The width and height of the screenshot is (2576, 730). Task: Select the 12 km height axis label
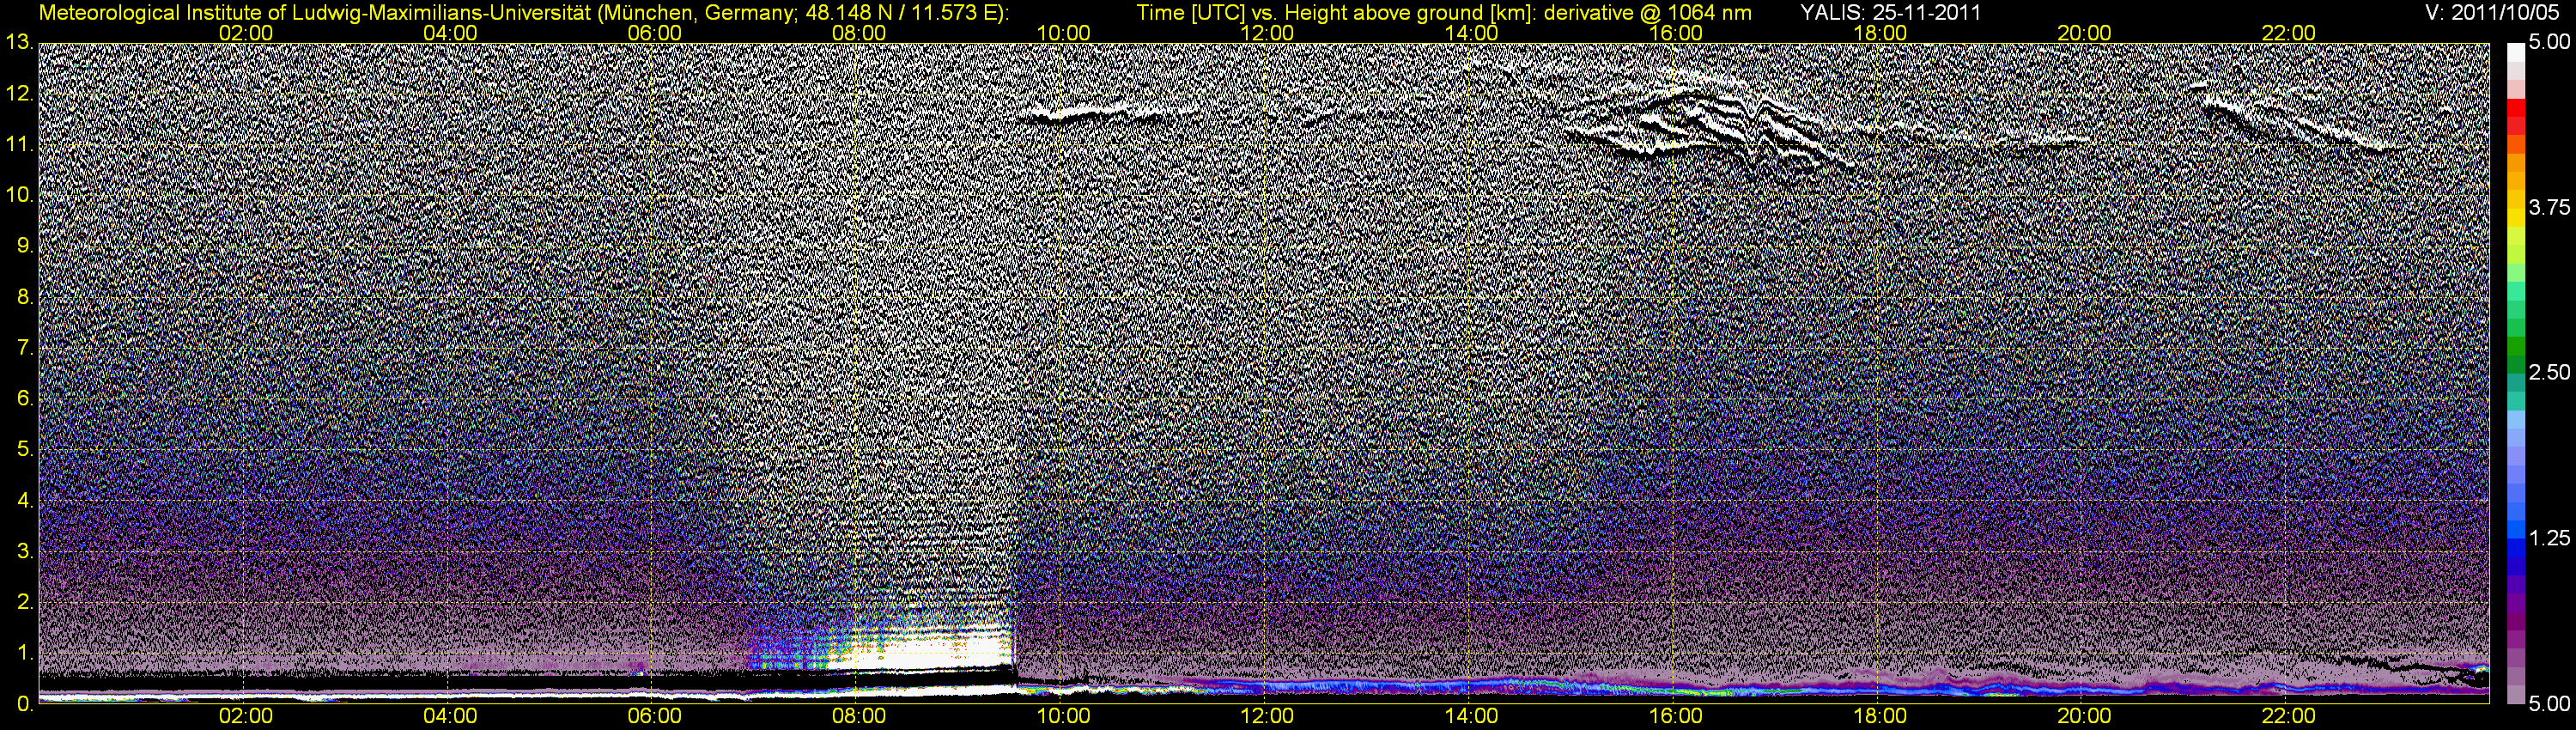pyautogui.click(x=18, y=94)
